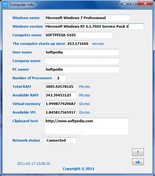Click the 'Computer info' window title
This screenshot has height=176, width=155.
click(x=22, y=5)
